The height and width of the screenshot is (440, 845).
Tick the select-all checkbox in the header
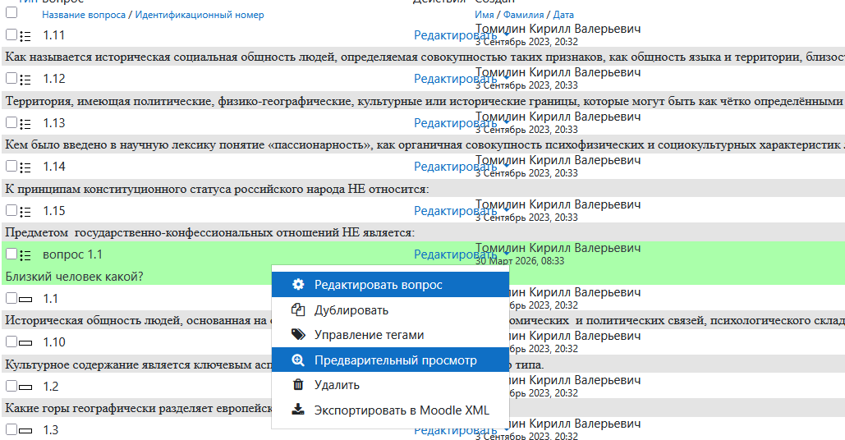coord(11,11)
